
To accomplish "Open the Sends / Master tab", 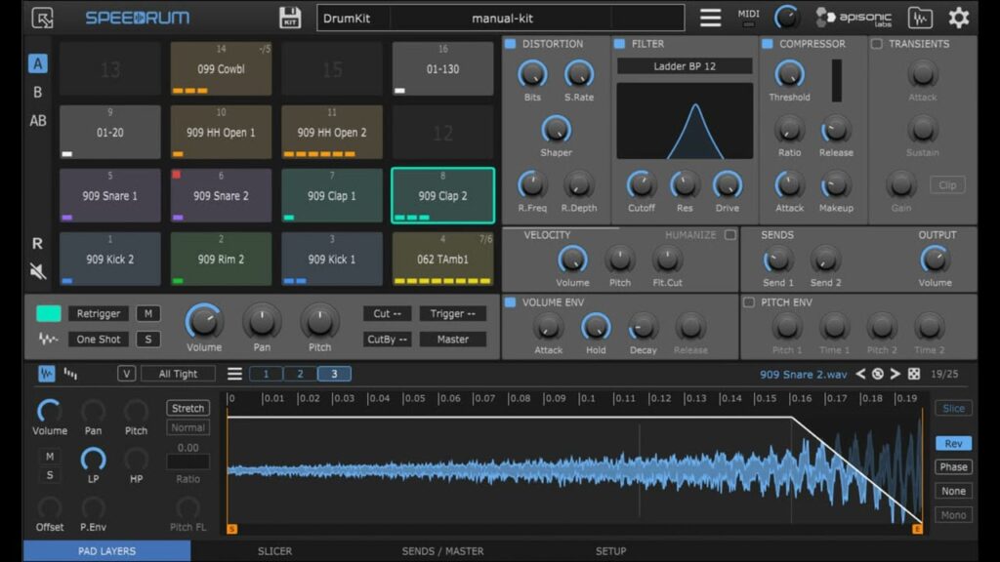I will 442,551.
